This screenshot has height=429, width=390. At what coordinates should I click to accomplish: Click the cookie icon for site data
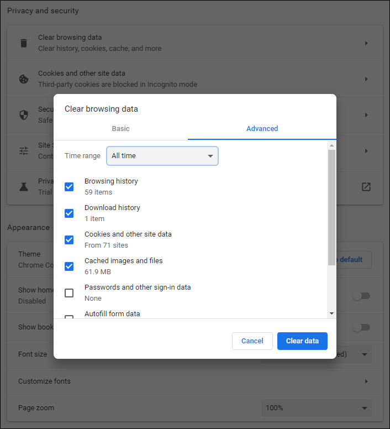tap(24, 79)
